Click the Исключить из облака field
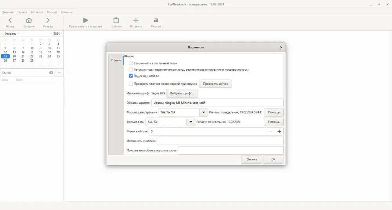392x210 pixels. tap(220, 141)
